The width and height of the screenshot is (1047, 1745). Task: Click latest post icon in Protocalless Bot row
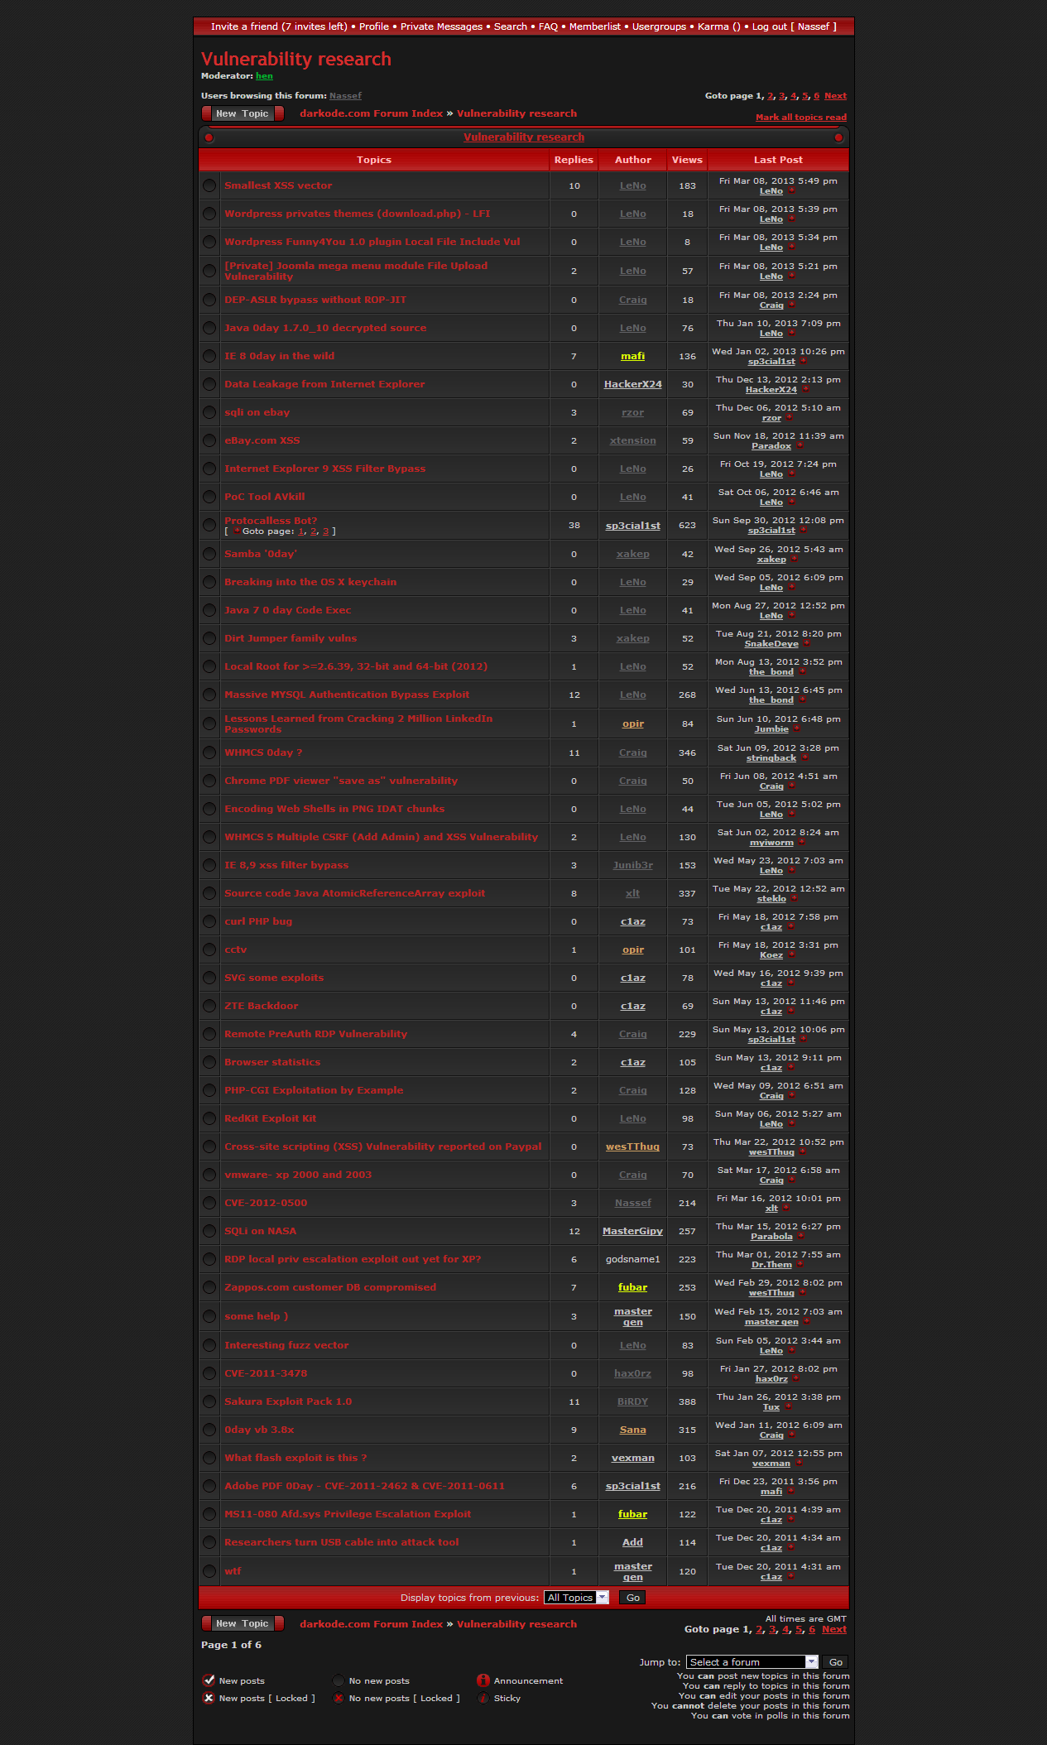click(803, 531)
